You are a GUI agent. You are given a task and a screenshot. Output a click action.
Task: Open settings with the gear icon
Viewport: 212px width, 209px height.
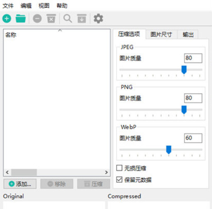click(98, 19)
